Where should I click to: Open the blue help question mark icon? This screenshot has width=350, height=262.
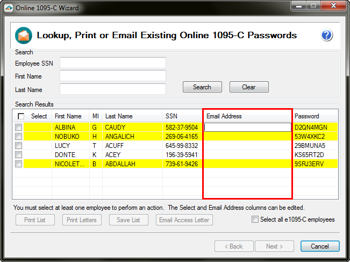(x=326, y=36)
